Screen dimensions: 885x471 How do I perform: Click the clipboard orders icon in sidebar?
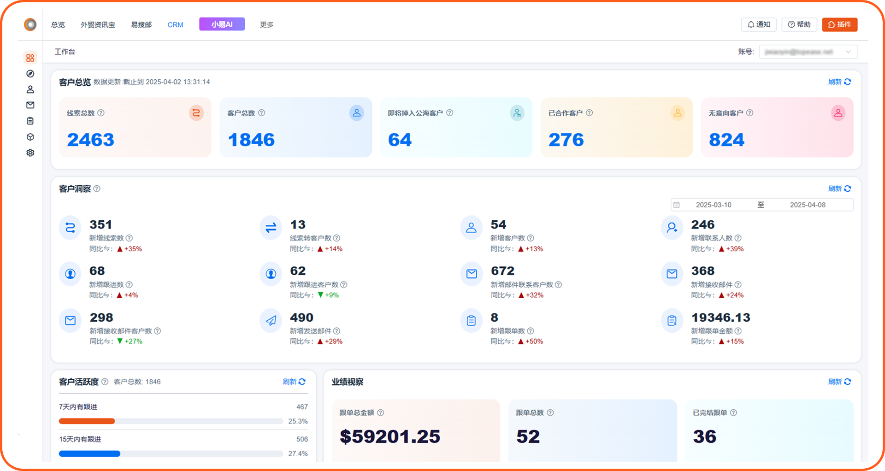point(30,121)
